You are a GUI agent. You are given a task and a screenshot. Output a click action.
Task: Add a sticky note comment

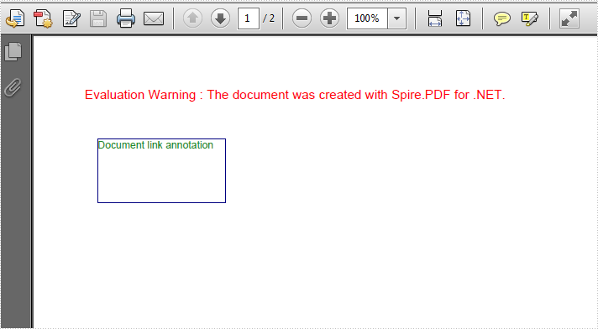point(502,18)
